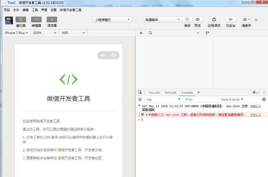Click the VM82:2 source link
Image resolution: width=268 pixels, height=177 pixels.
coord(255,115)
